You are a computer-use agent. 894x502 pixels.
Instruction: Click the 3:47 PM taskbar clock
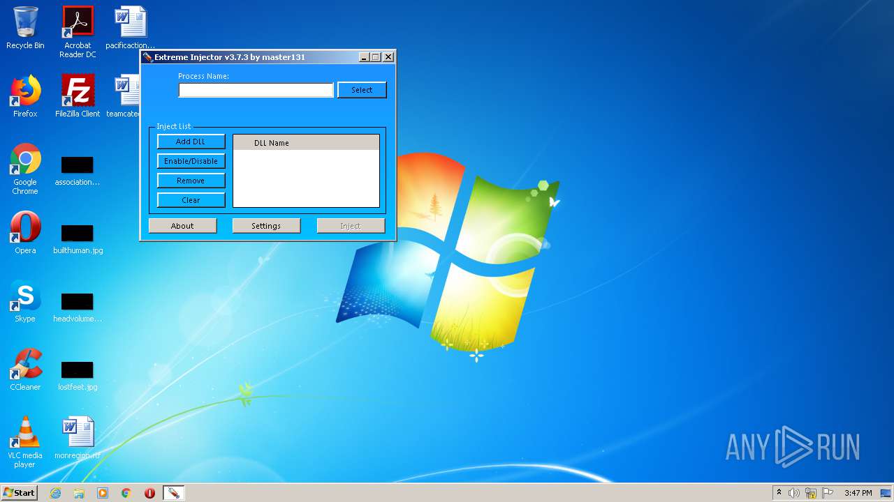858,493
